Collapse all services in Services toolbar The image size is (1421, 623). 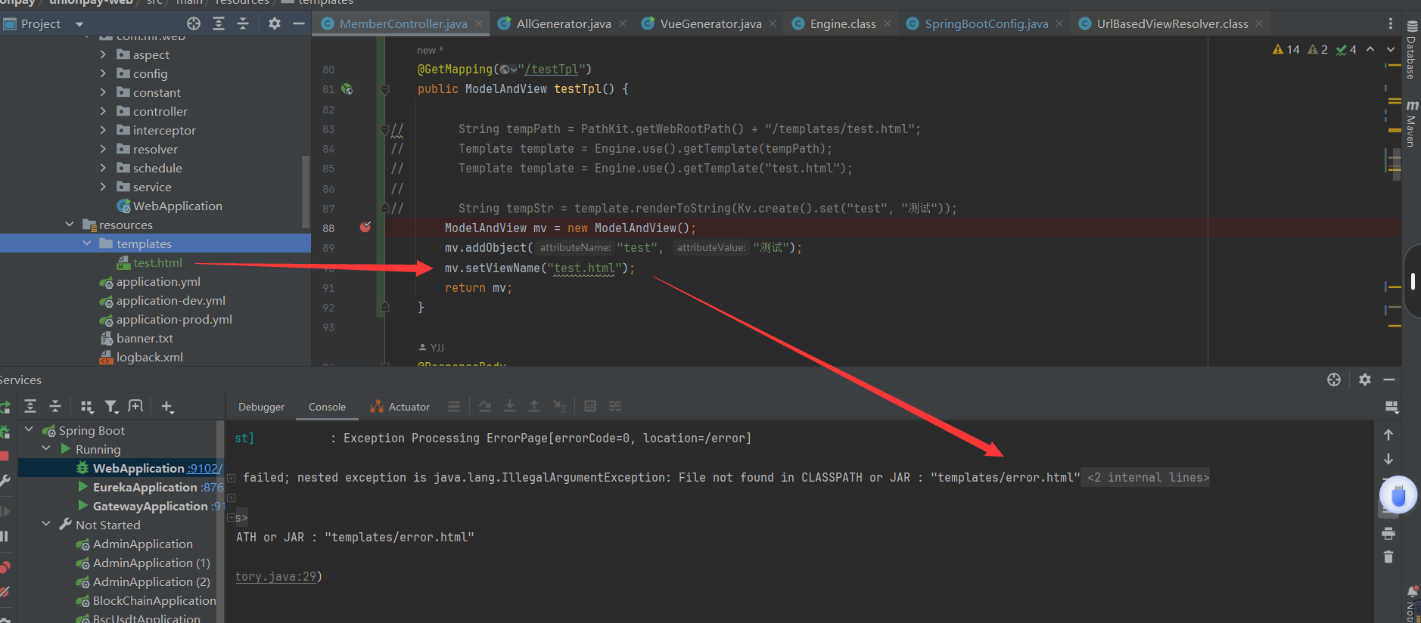pos(55,407)
